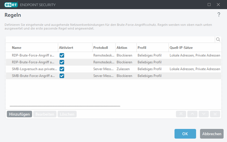227x142 pixels.
Task: Uncheck second RDP-Brute-Force rule Aktiviert box
Action: click(x=62, y=62)
